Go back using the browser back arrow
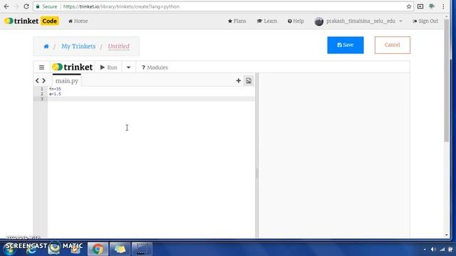 pos(6,6)
